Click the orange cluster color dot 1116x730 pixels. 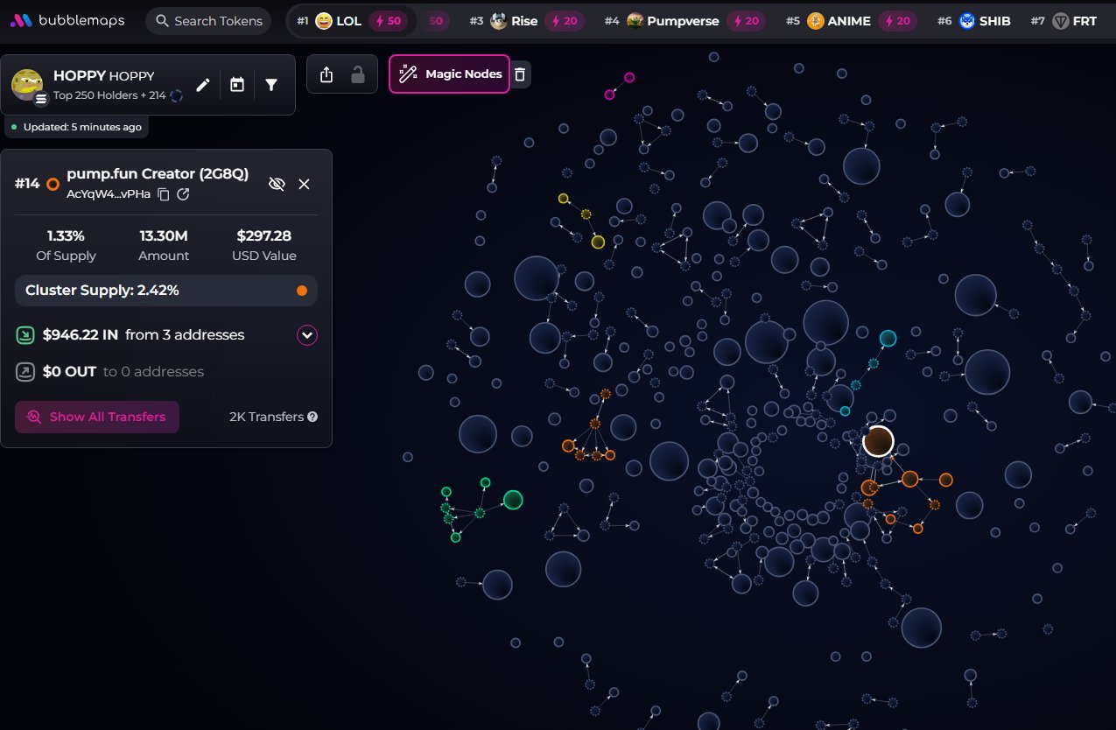click(302, 291)
